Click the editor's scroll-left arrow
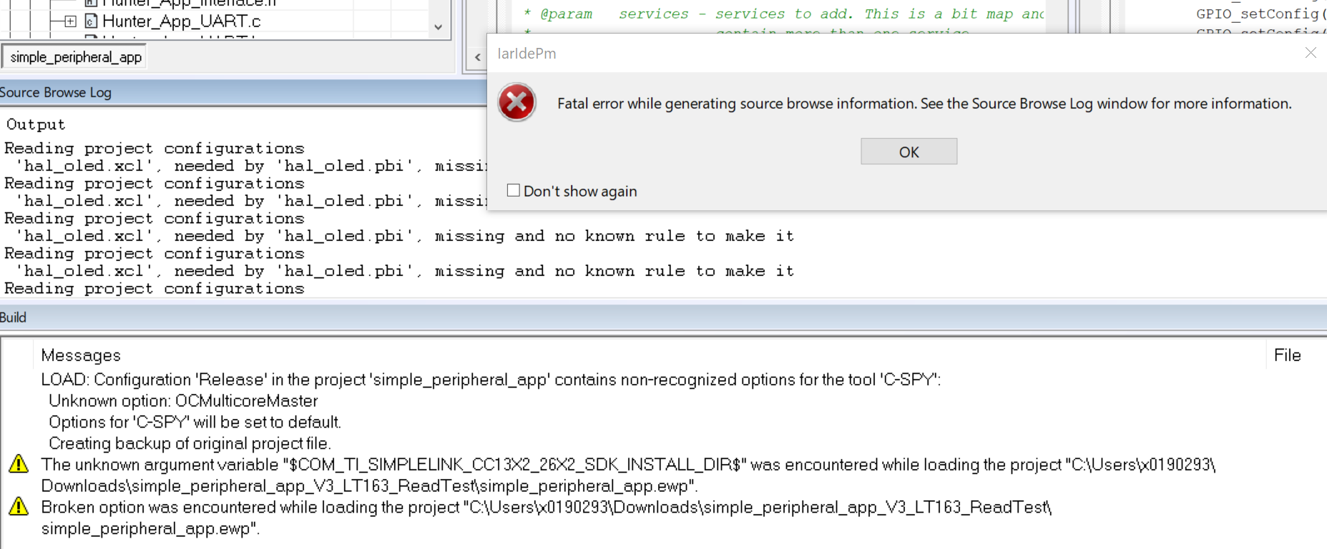This screenshot has width=1327, height=549. pyautogui.click(x=477, y=57)
